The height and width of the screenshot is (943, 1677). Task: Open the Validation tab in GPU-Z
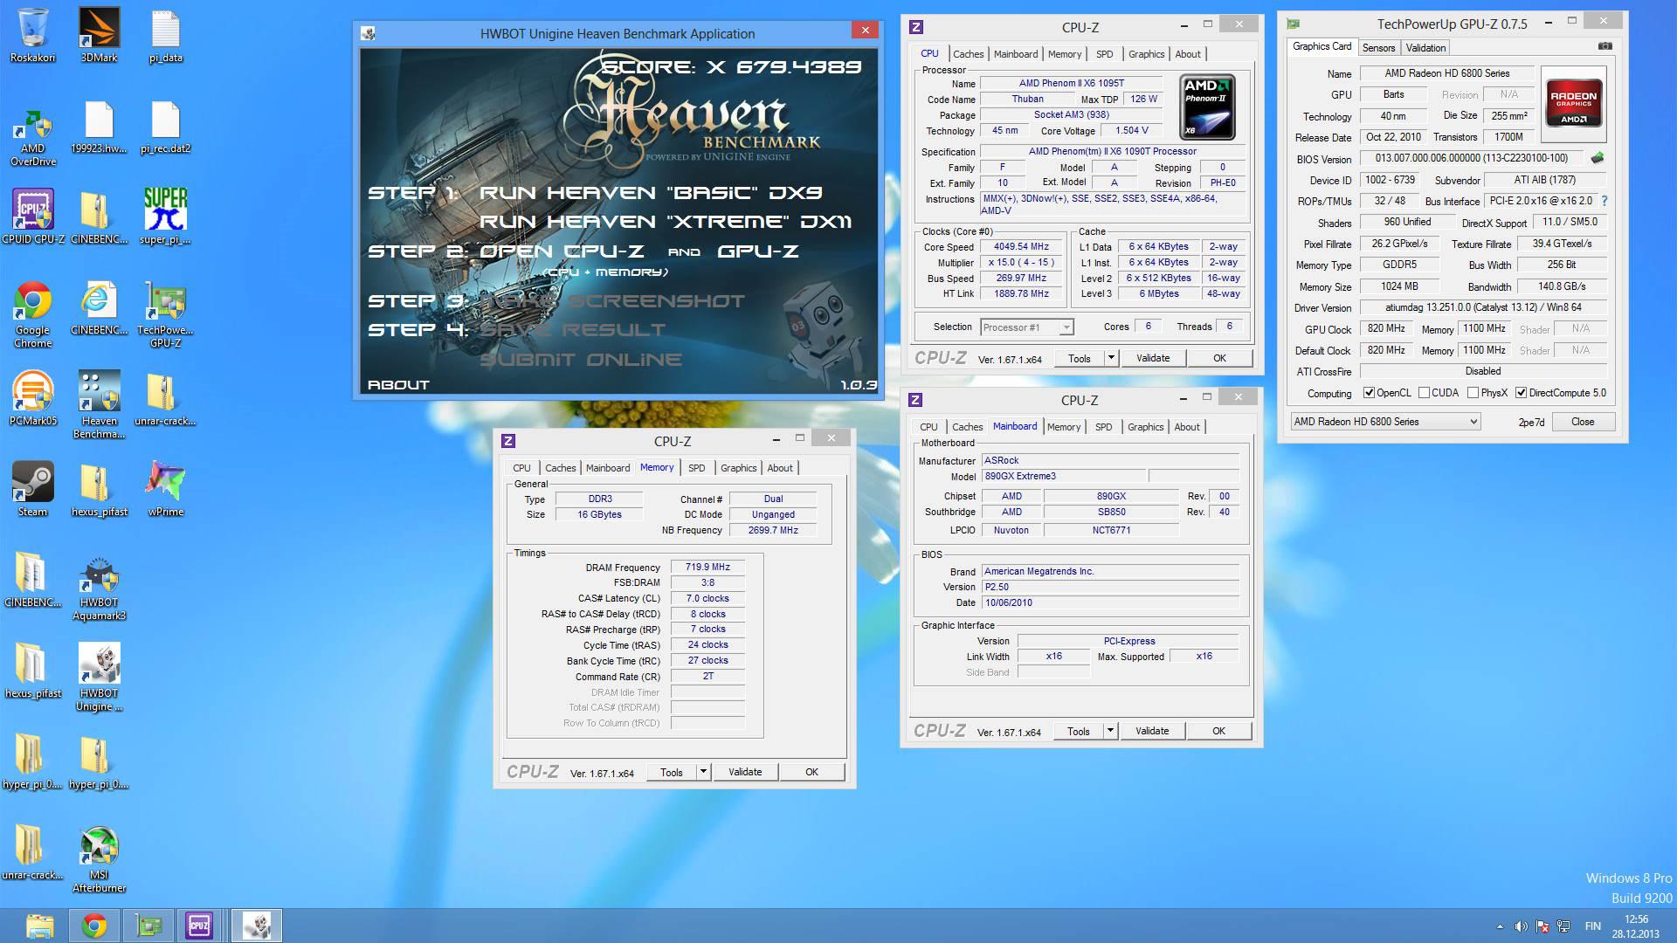click(x=1425, y=48)
